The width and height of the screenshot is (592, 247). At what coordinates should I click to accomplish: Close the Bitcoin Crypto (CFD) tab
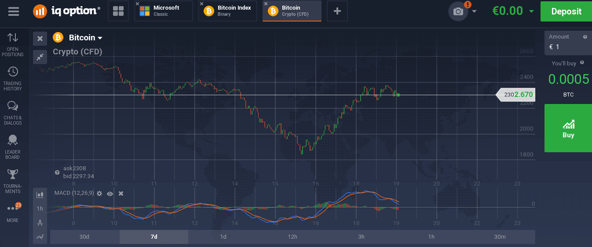coord(266,4)
